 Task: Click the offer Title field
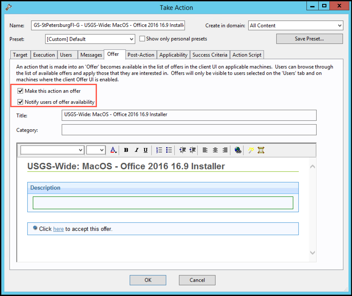pyautogui.click(x=189, y=115)
